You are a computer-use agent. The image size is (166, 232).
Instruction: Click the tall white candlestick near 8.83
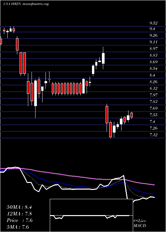103,58
